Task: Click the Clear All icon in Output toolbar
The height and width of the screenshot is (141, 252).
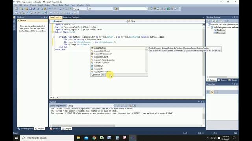Action: (130, 105)
